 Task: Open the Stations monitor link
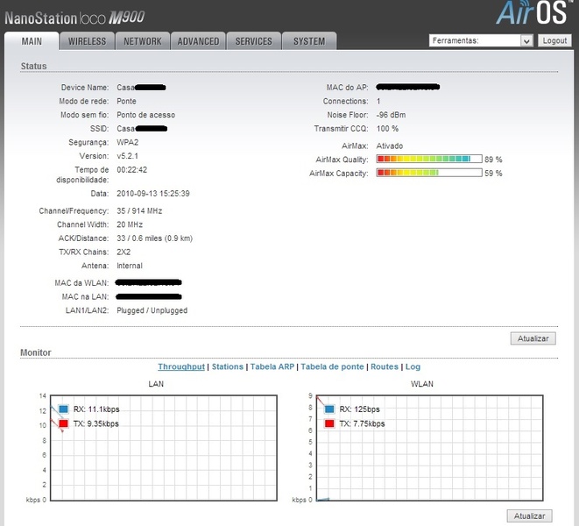point(228,366)
